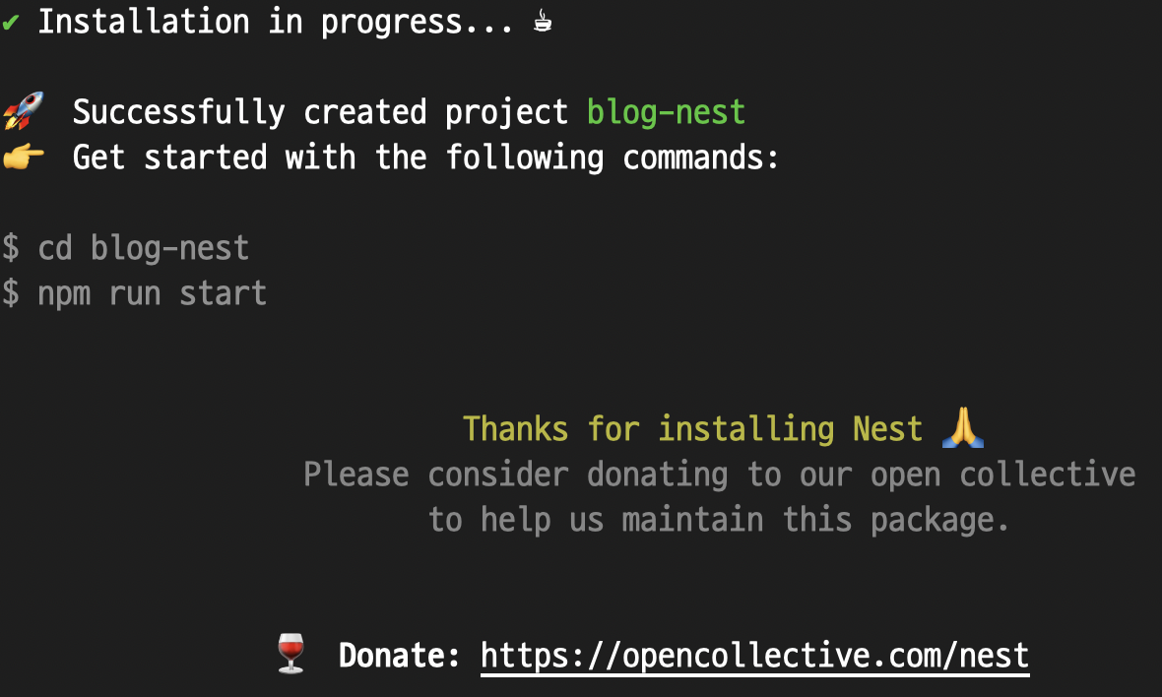Image resolution: width=1162 pixels, height=697 pixels.
Task: Click 'Installation in progress...' text
Action: point(275,23)
